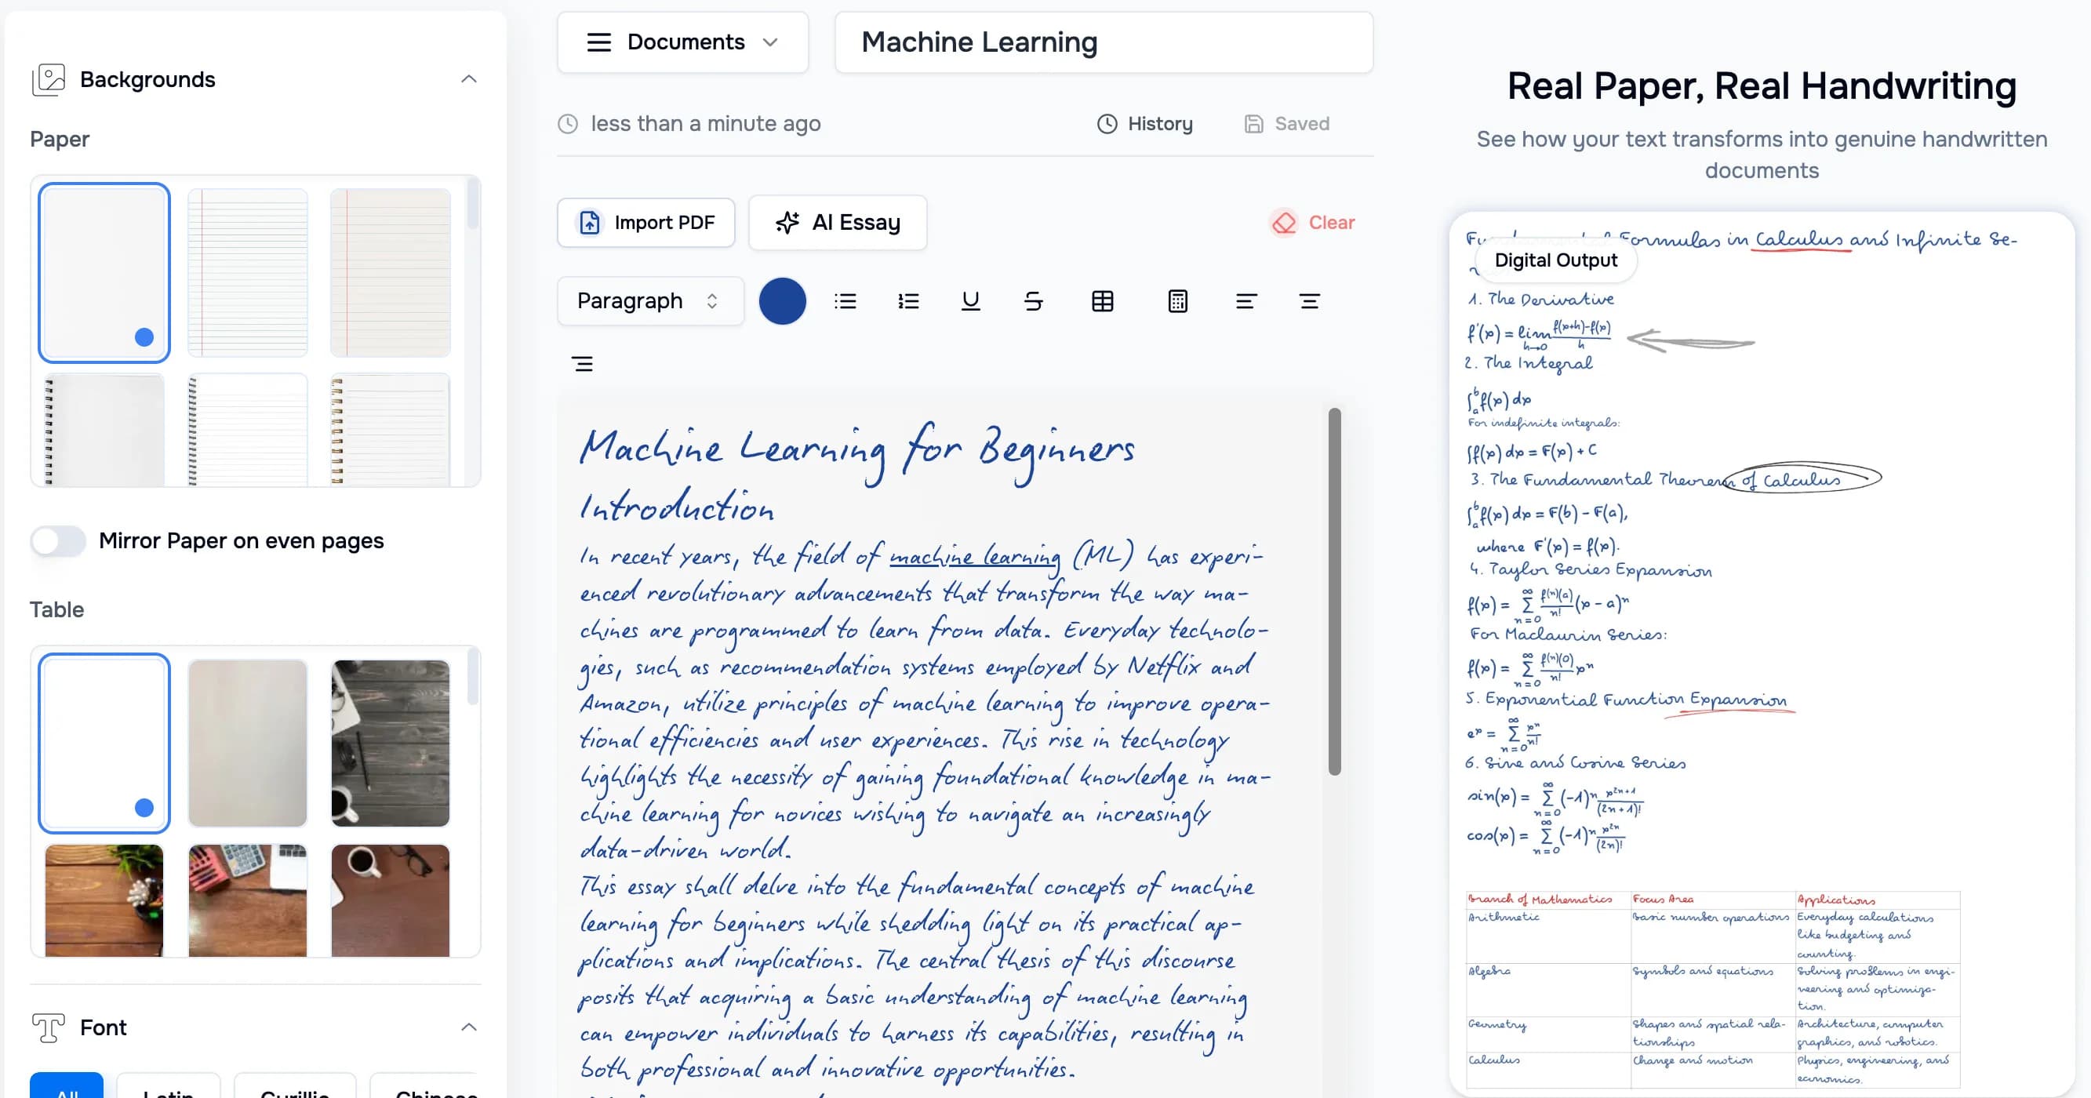Viewport: 2091px width, 1098px height.
Task: Pick the desk with calculator background
Action: pyautogui.click(x=248, y=901)
